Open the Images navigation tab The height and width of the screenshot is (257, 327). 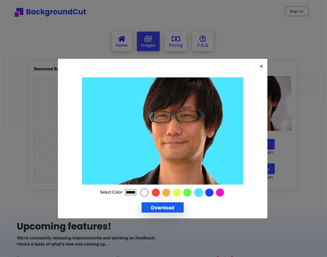[148, 41]
